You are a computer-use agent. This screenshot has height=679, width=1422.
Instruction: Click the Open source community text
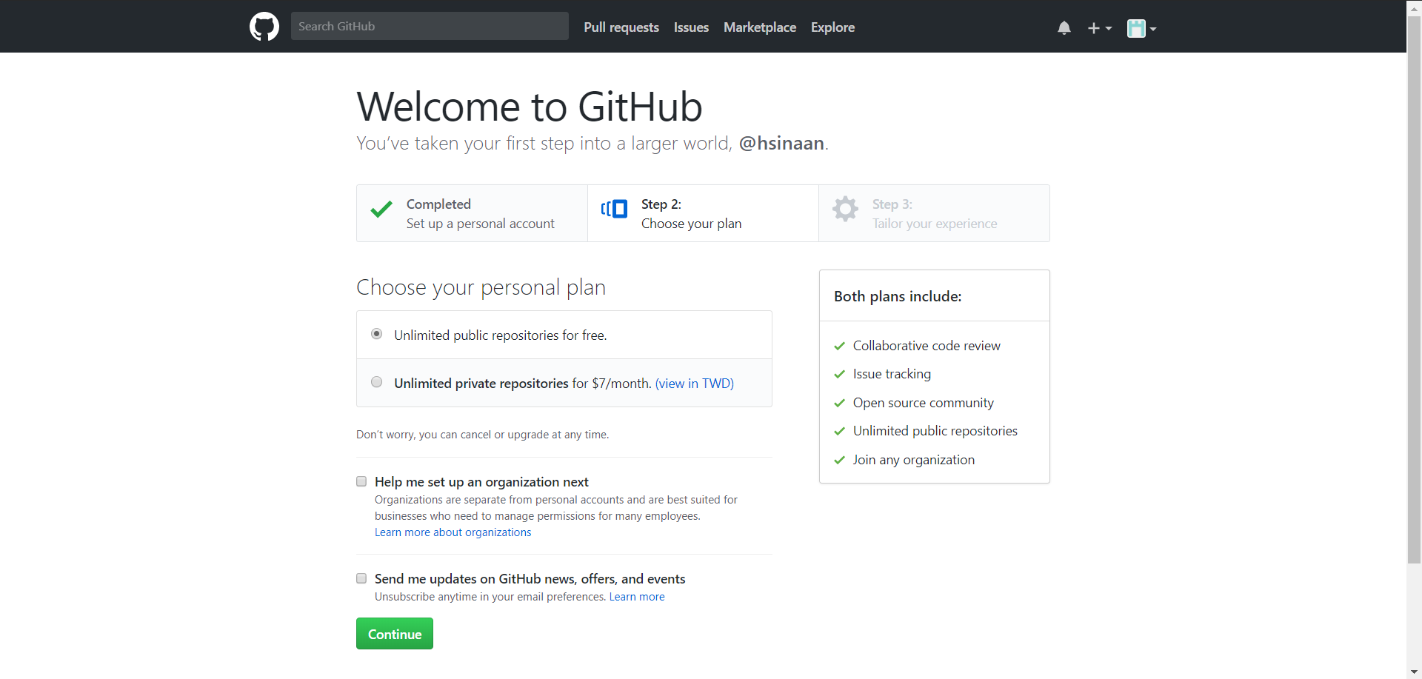923,403
